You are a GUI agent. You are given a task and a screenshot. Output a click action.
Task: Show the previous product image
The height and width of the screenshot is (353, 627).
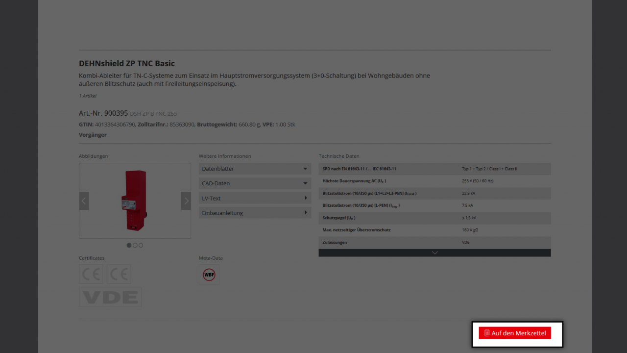[84, 201]
